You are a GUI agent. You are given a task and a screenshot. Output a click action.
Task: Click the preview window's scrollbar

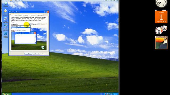(x=35, y=39)
